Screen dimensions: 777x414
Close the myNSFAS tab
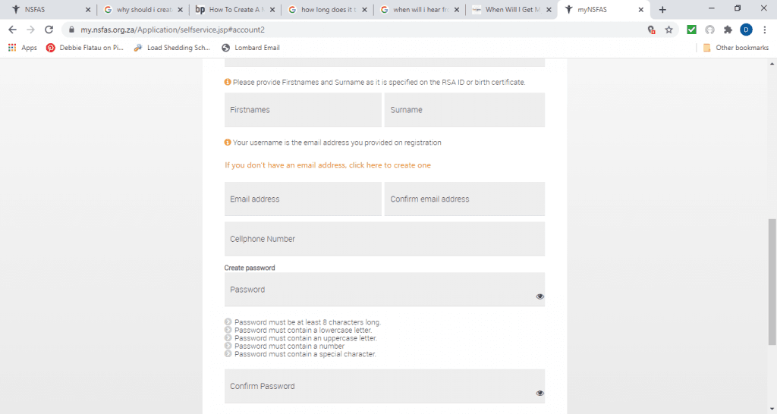(x=641, y=10)
